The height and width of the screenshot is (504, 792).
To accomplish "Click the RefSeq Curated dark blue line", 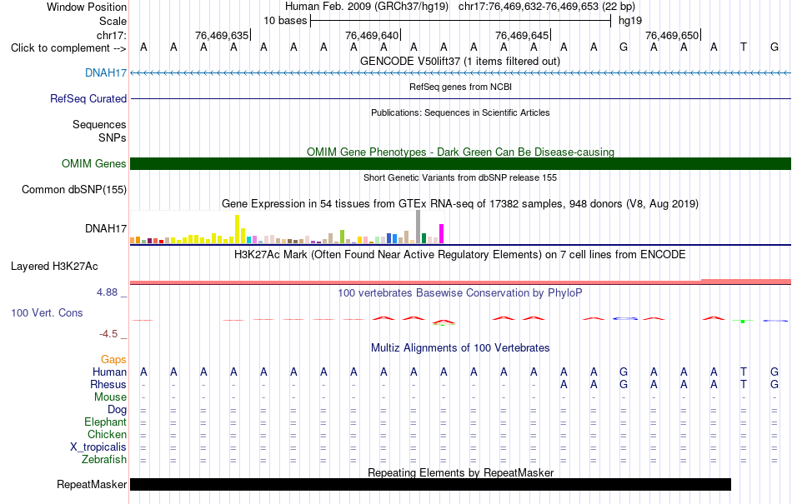I will tap(460, 98).
